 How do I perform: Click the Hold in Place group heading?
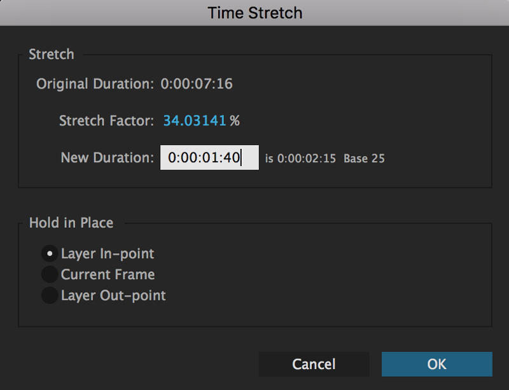(71, 223)
